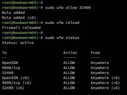Click the 'sudo ufw reload' command
This screenshot has width=127, height=95.
[62, 23]
